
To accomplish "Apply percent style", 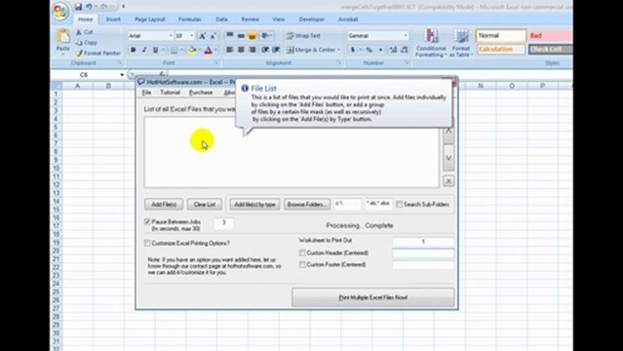I will coord(370,50).
